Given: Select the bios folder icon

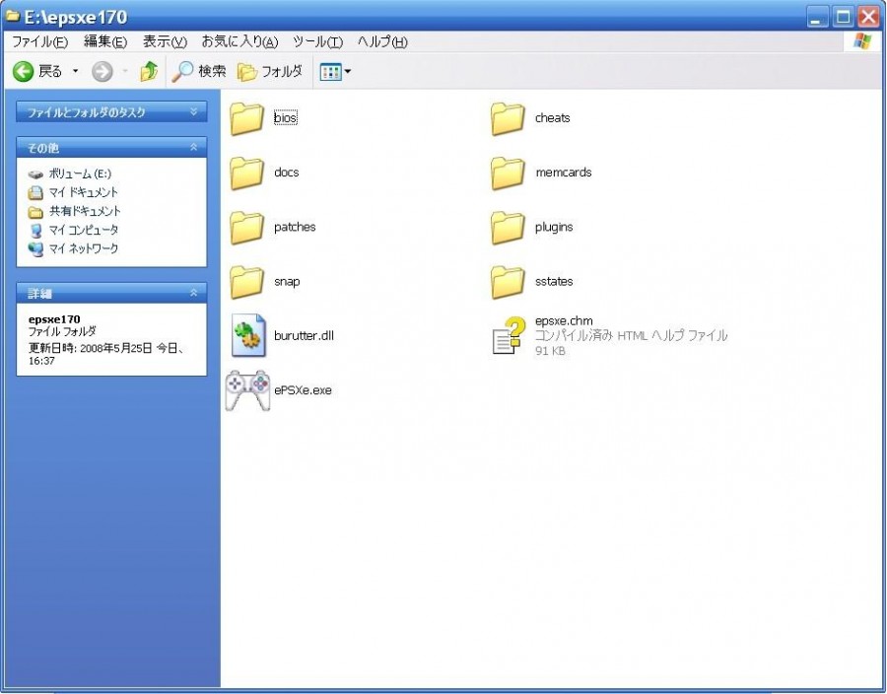Looking at the screenshot, I should click(x=247, y=118).
